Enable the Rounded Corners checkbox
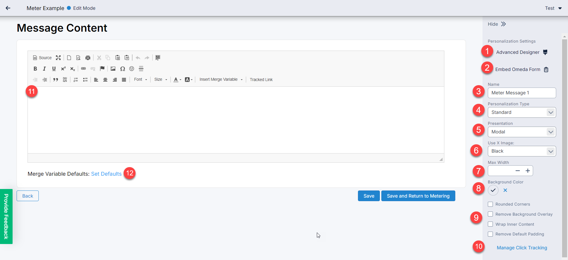The width and height of the screenshot is (568, 260). coord(490,204)
